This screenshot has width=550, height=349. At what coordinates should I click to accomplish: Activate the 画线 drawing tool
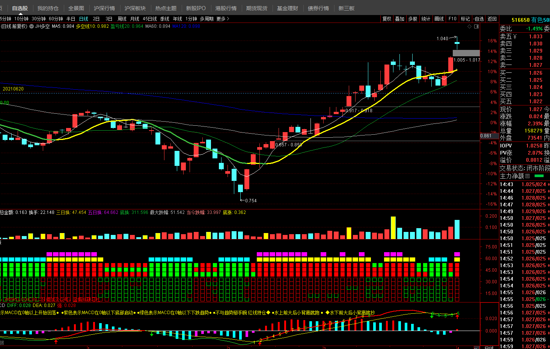coord(439,19)
